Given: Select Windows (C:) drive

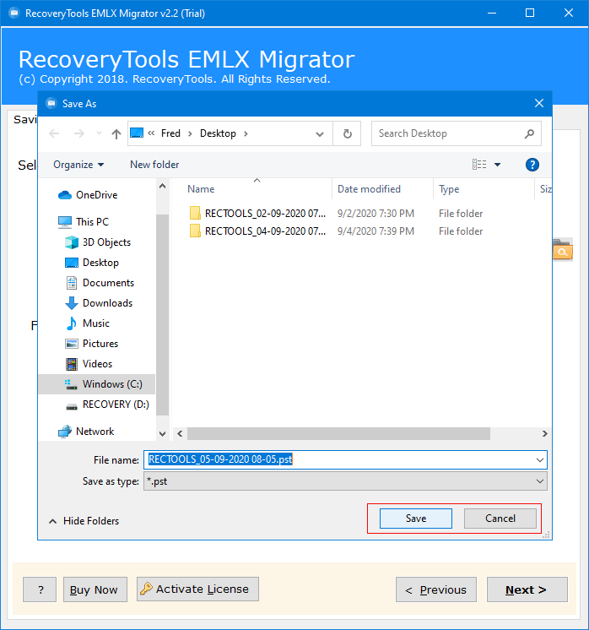Looking at the screenshot, I should click(x=96, y=384).
